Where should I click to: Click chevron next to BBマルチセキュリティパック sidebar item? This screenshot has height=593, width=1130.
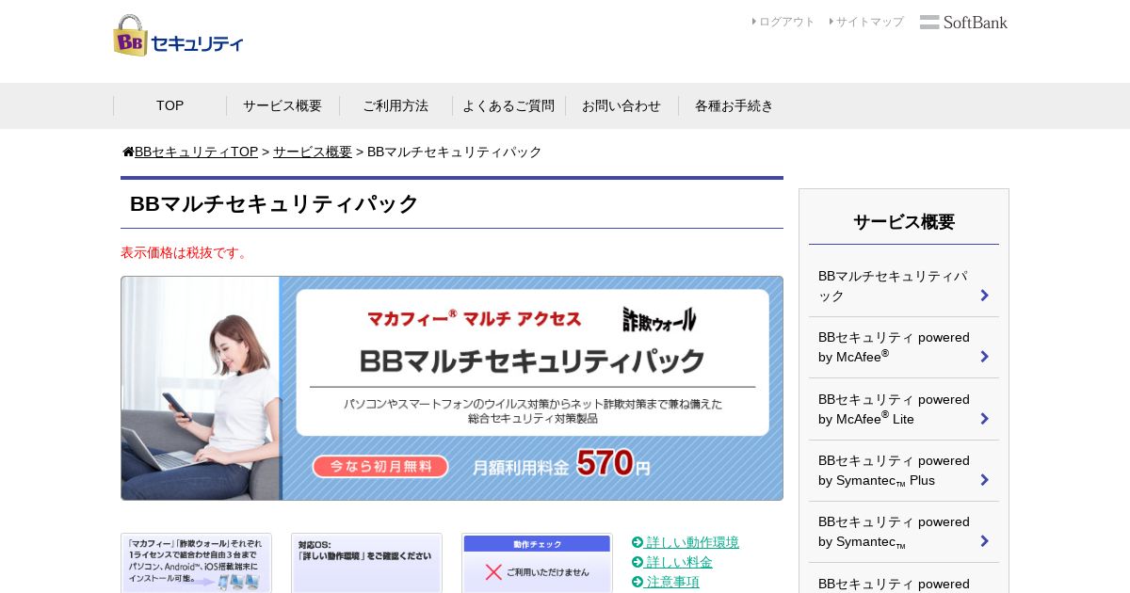pos(984,296)
